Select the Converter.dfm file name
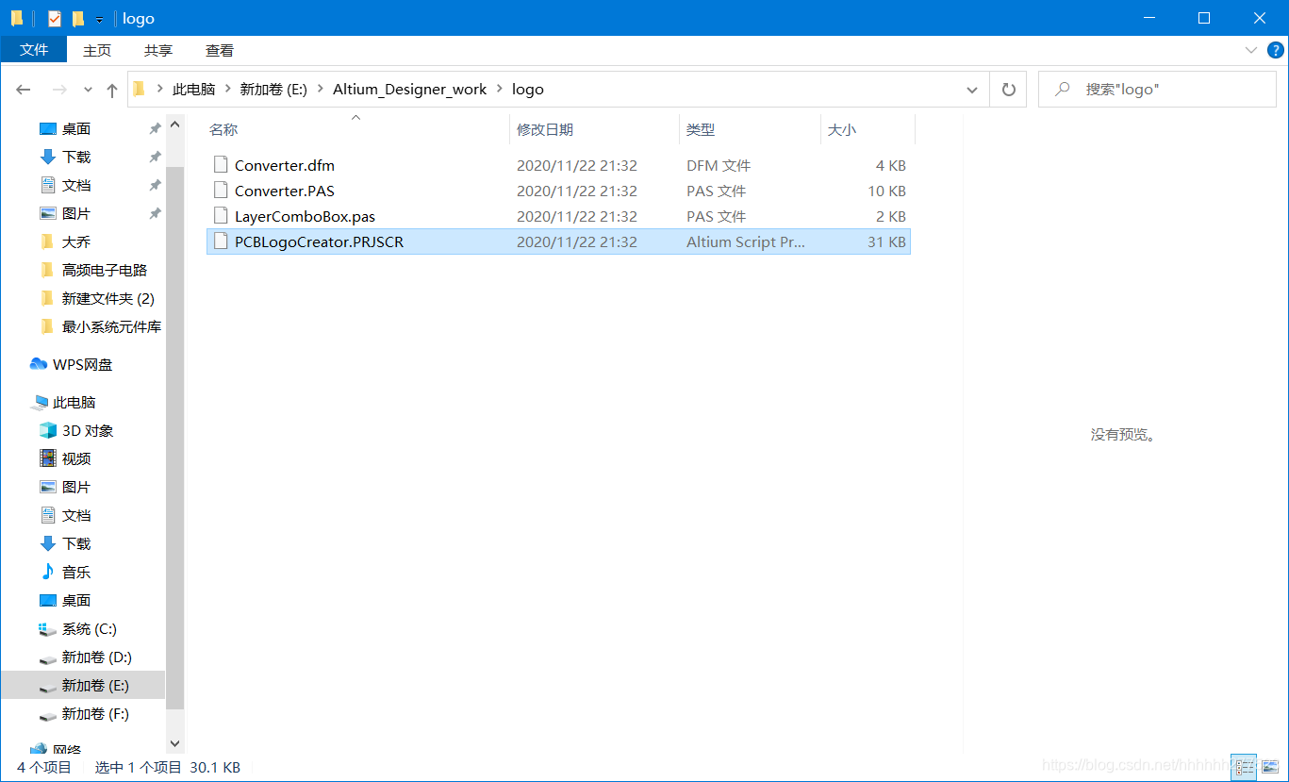Image resolution: width=1289 pixels, height=782 pixels. coord(285,165)
